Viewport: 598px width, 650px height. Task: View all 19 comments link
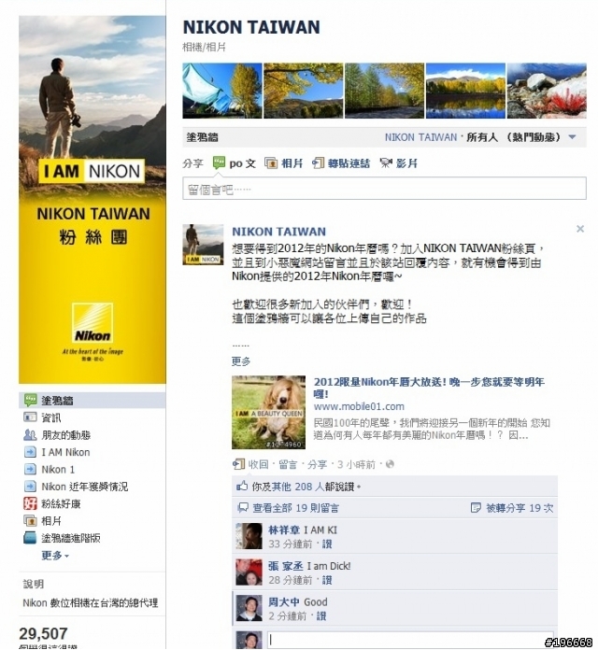coord(295,508)
